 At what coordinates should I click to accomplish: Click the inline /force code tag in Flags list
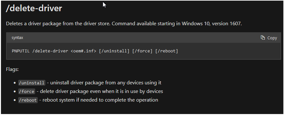[27, 91]
